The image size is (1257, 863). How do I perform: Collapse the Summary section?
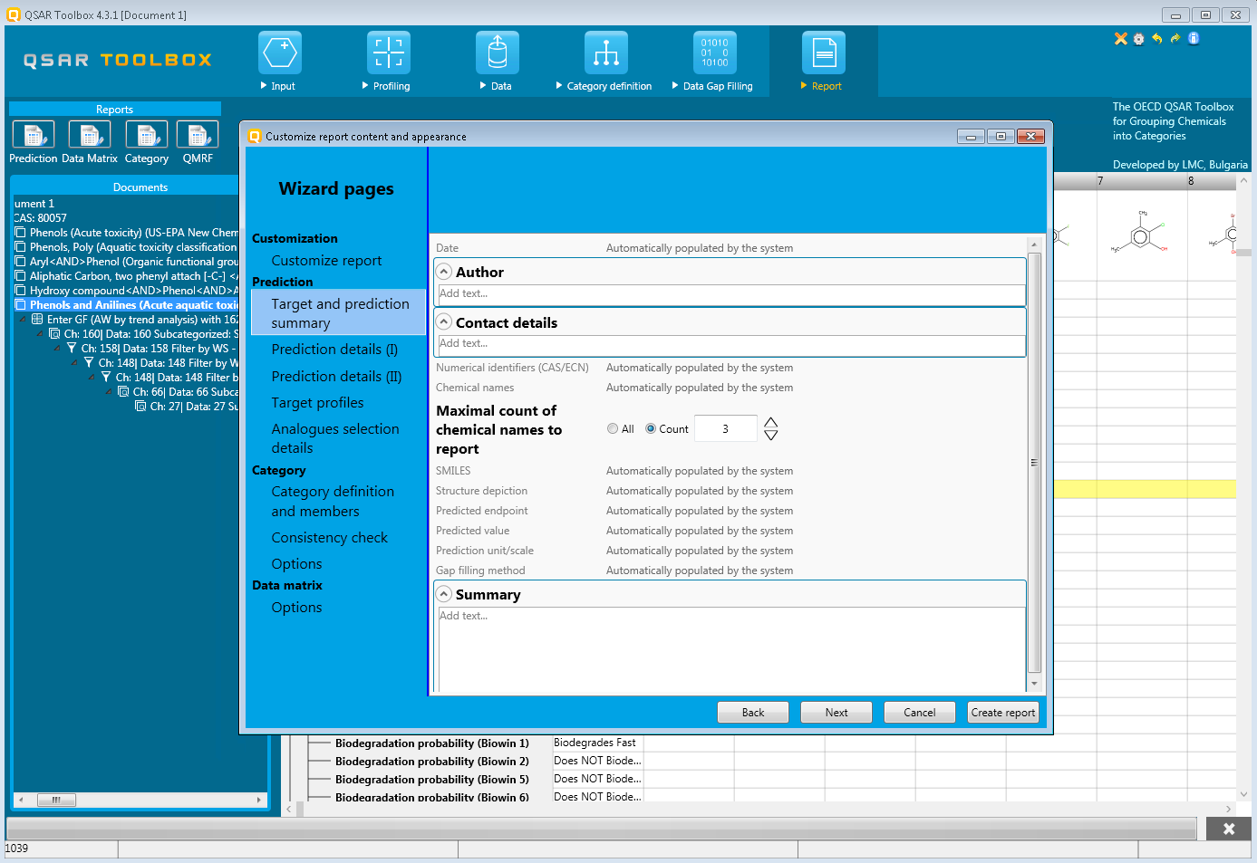444,594
